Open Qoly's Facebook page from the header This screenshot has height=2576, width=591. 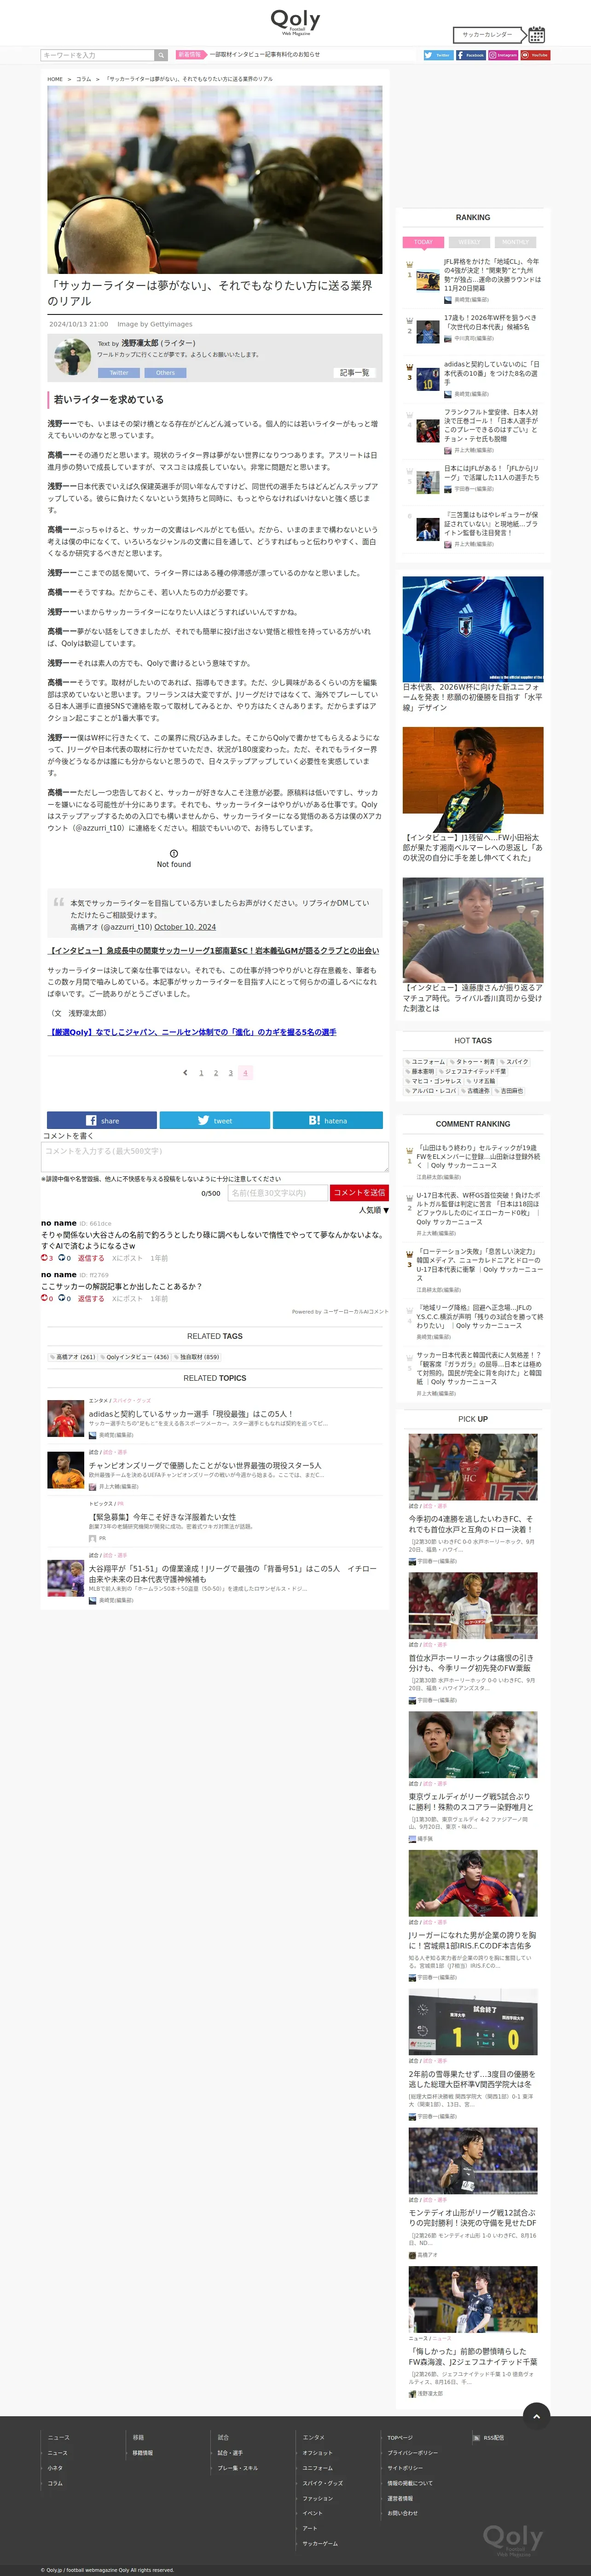click(x=470, y=55)
